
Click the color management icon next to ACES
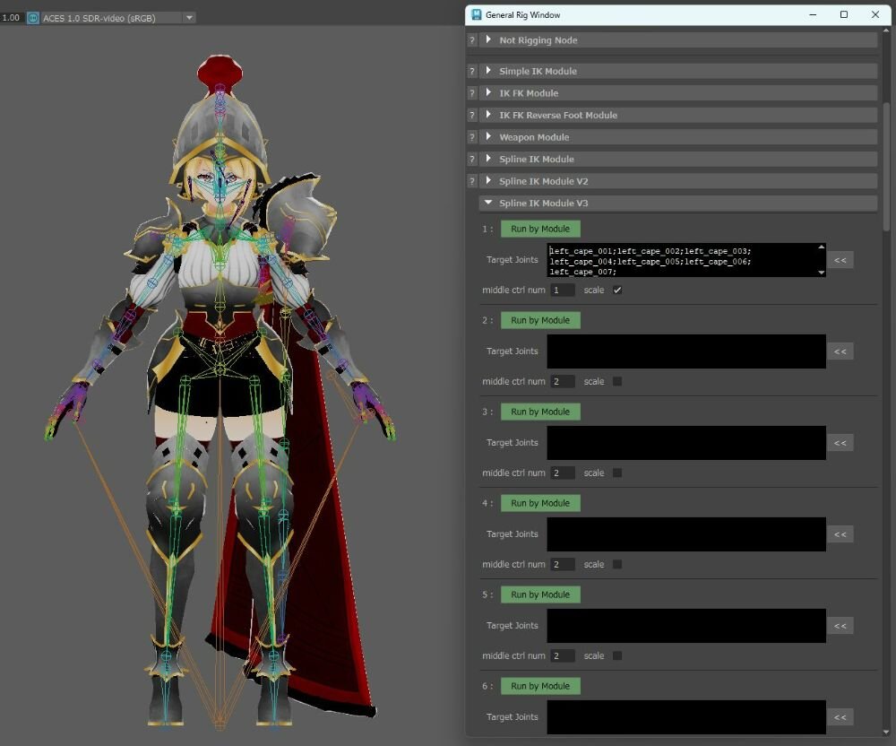click(x=33, y=18)
